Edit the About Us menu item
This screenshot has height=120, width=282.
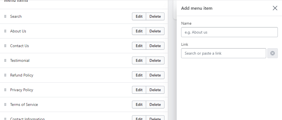(x=139, y=31)
